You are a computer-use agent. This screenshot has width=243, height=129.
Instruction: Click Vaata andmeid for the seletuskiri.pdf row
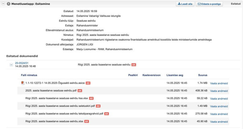[x=219, y=106]
